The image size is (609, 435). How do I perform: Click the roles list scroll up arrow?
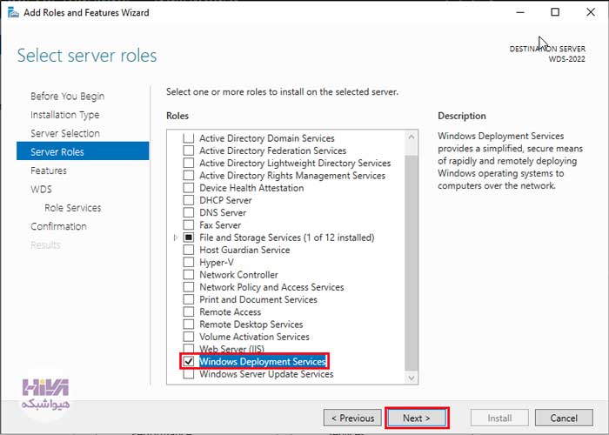click(412, 137)
